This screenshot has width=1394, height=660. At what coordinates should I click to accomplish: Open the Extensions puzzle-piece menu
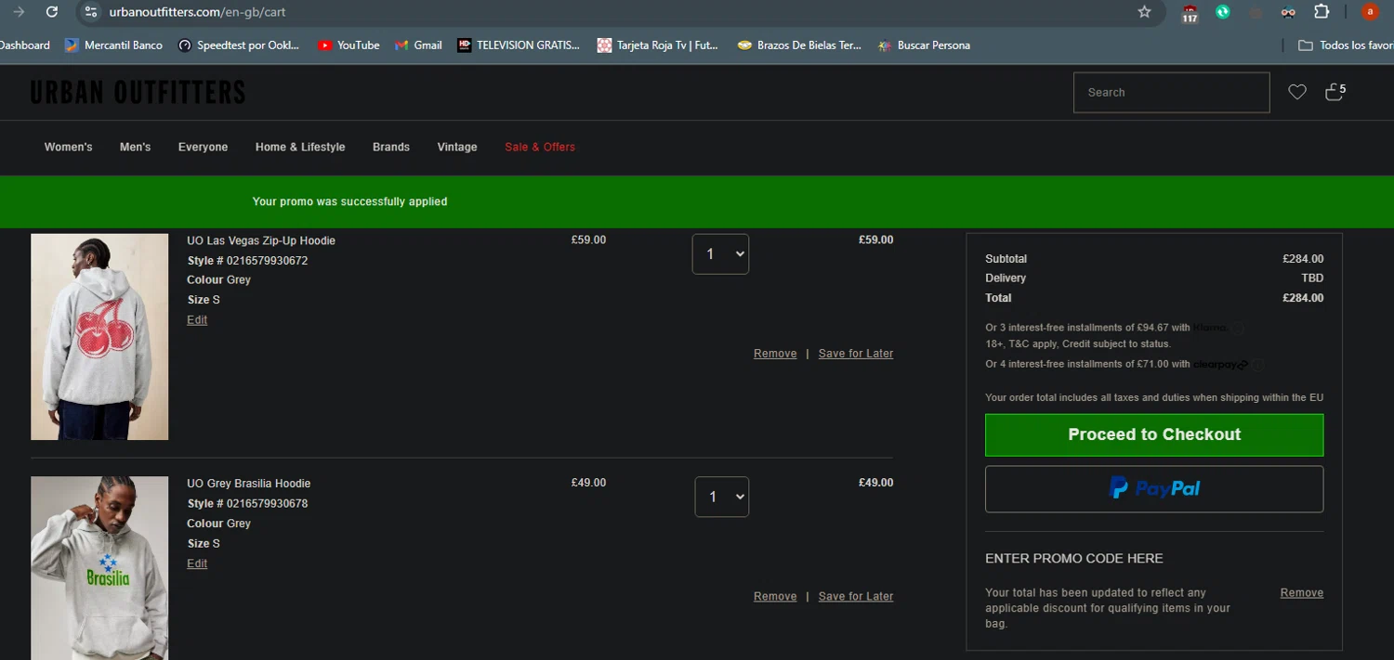click(x=1322, y=12)
